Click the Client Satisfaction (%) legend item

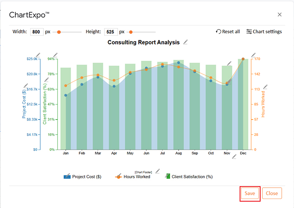pyautogui.click(x=189, y=176)
